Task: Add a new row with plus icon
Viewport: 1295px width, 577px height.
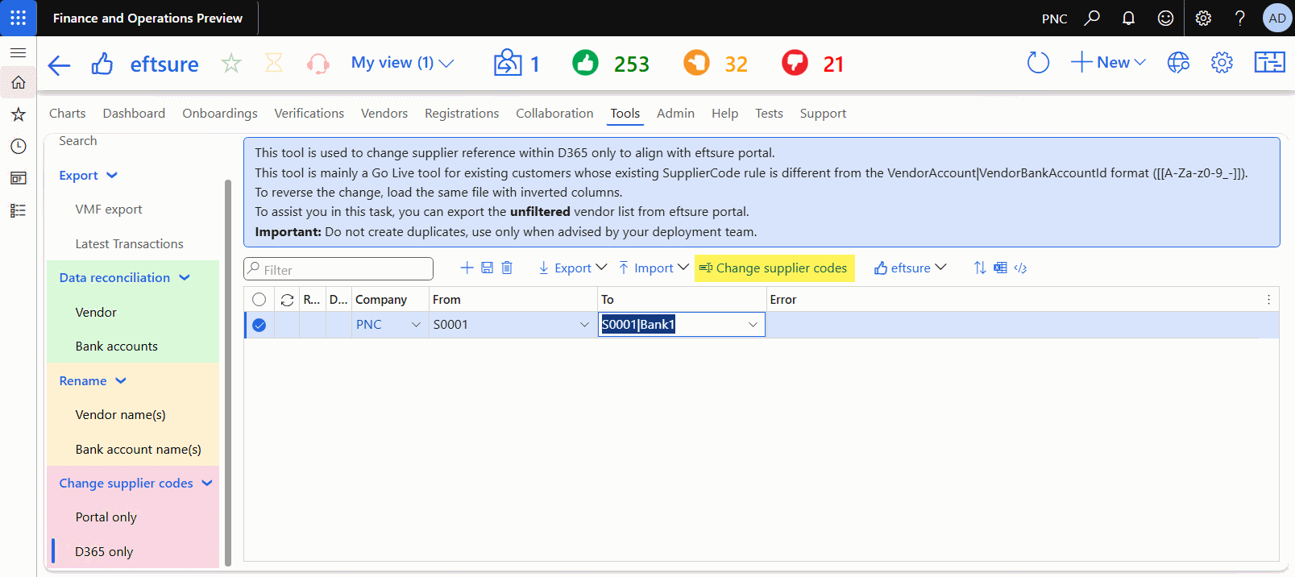Action: coord(467,268)
